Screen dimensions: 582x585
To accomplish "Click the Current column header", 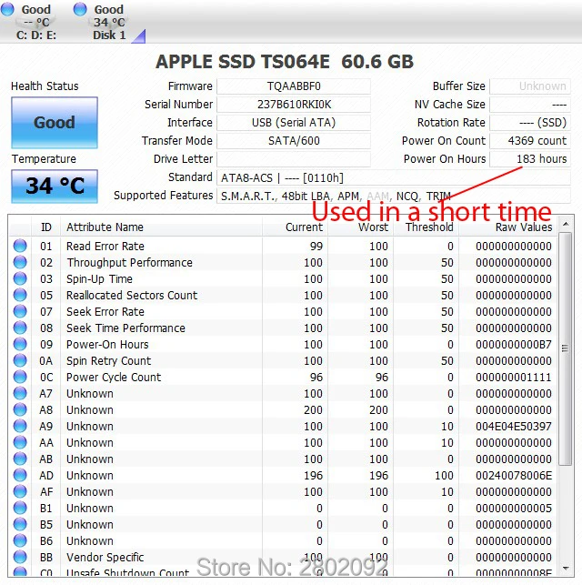I will [x=295, y=227].
